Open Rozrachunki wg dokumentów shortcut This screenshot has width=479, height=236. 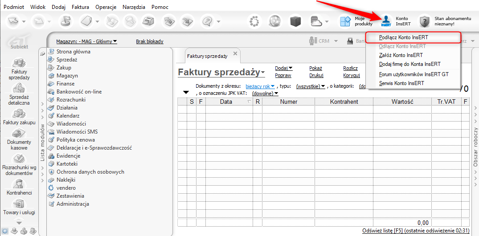19,165
